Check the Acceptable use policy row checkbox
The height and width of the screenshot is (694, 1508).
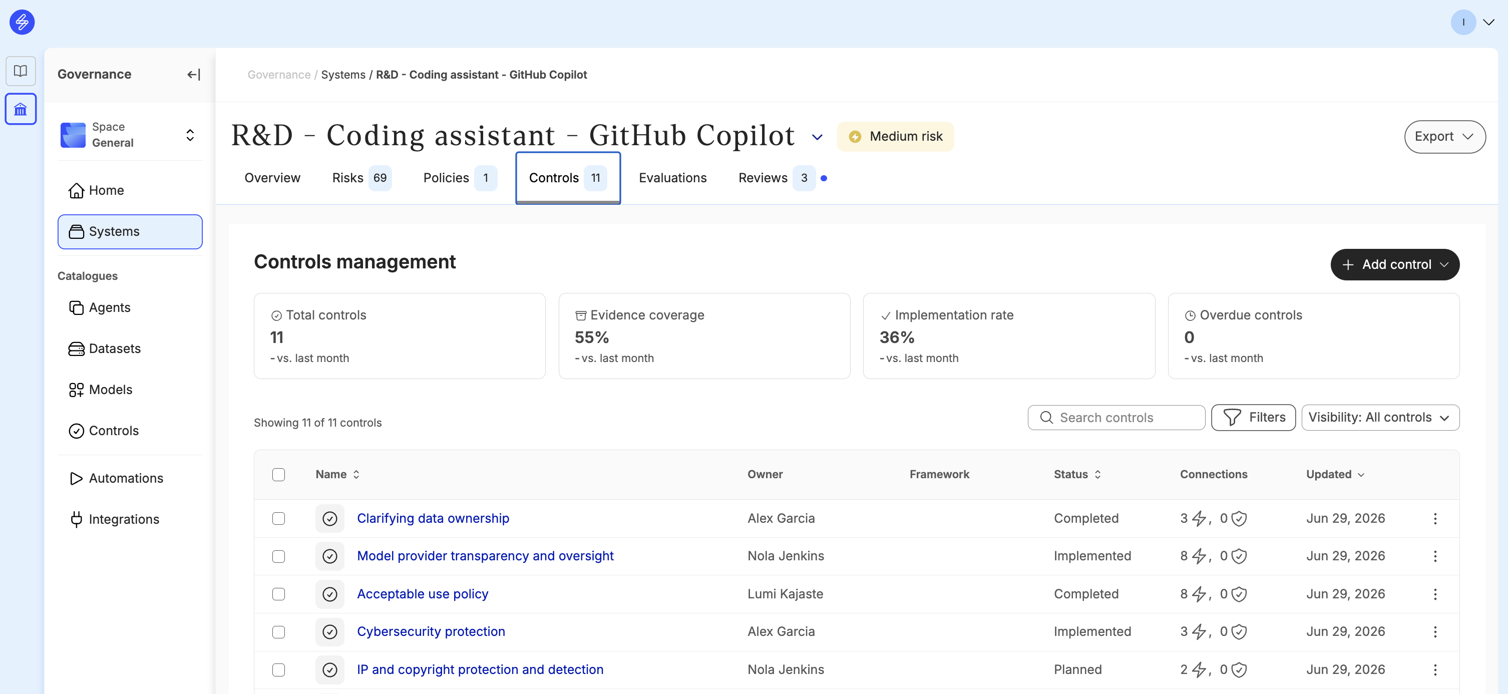pyautogui.click(x=279, y=594)
